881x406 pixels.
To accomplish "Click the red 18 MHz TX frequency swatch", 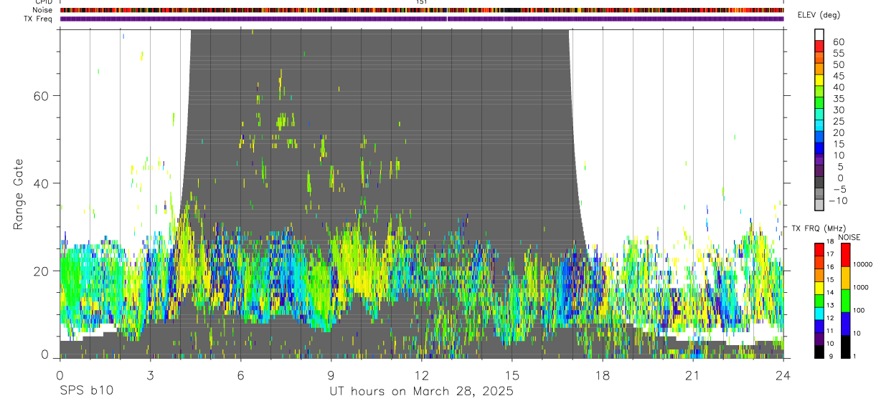I will (x=819, y=248).
